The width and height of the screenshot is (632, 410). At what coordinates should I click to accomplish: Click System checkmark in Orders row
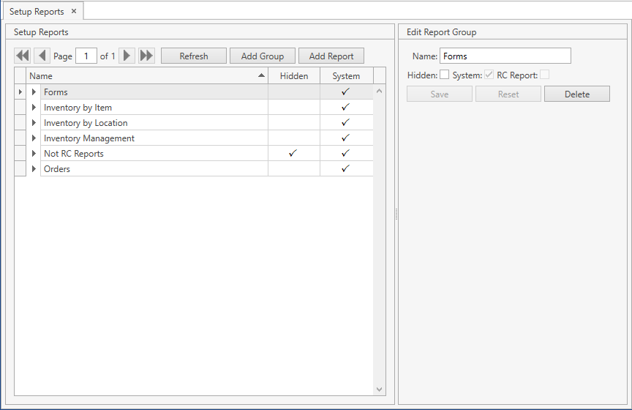(x=346, y=168)
